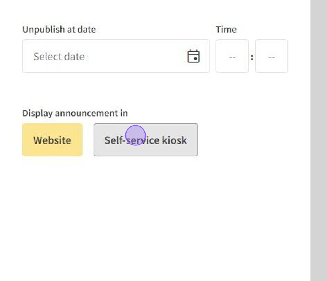Show the unpublish date dropdown calendar

coord(194,57)
